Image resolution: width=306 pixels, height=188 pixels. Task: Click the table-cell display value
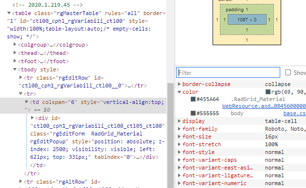tap(281, 121)
